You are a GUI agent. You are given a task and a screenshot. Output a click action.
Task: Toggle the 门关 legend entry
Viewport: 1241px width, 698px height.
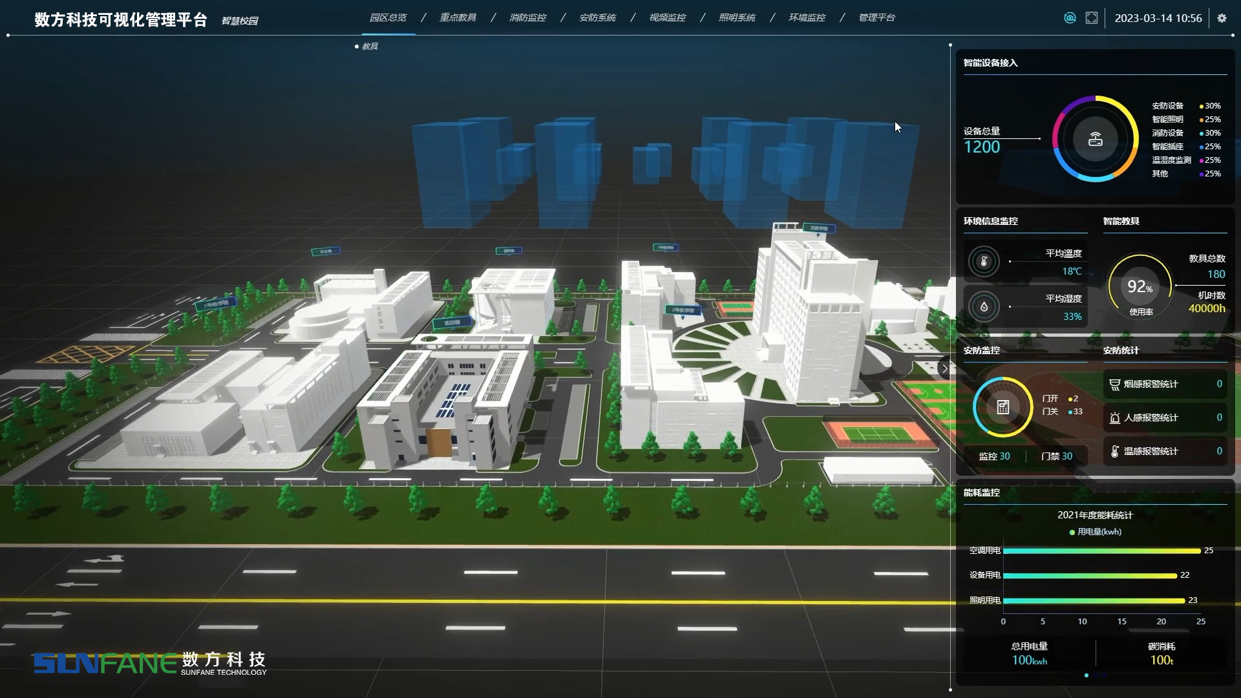pos(1062,412)
